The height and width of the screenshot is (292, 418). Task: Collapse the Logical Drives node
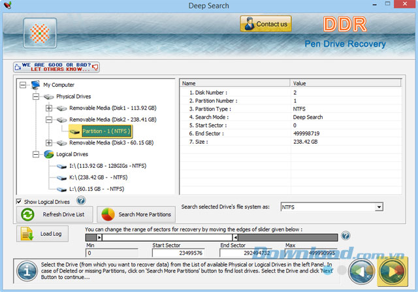tap(36, 154)
